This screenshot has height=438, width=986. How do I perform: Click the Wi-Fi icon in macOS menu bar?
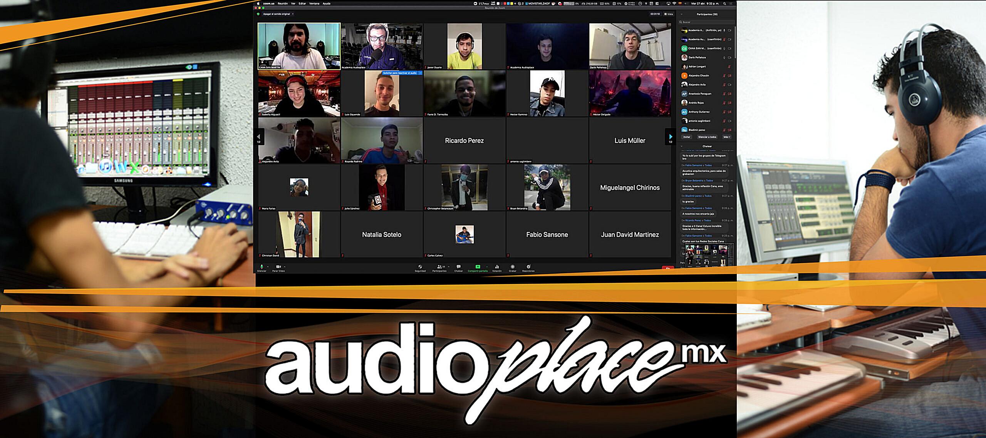pos(674,3)
